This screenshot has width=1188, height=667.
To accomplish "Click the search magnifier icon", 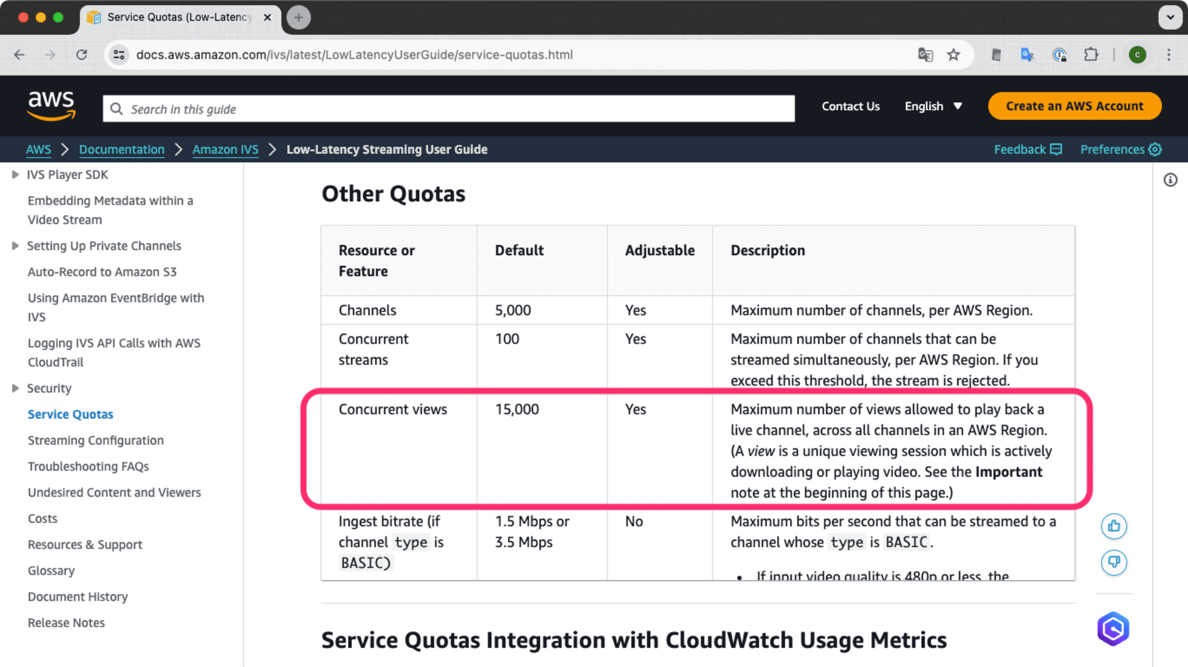I will point(116,109).
